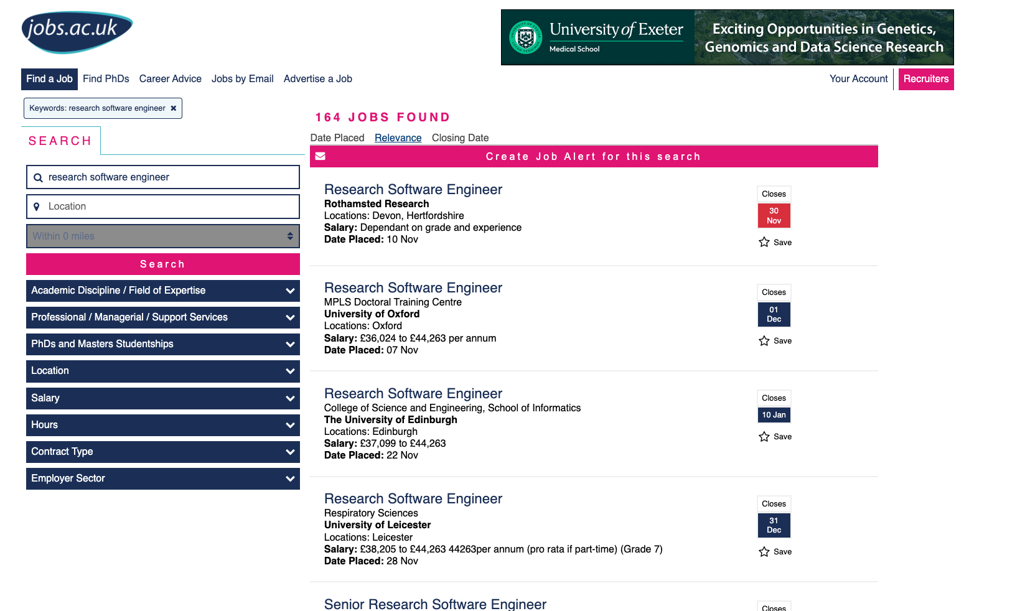Click the magnifier icon in the keyword field
The image size is (1030, 611).
pos(38,177)
